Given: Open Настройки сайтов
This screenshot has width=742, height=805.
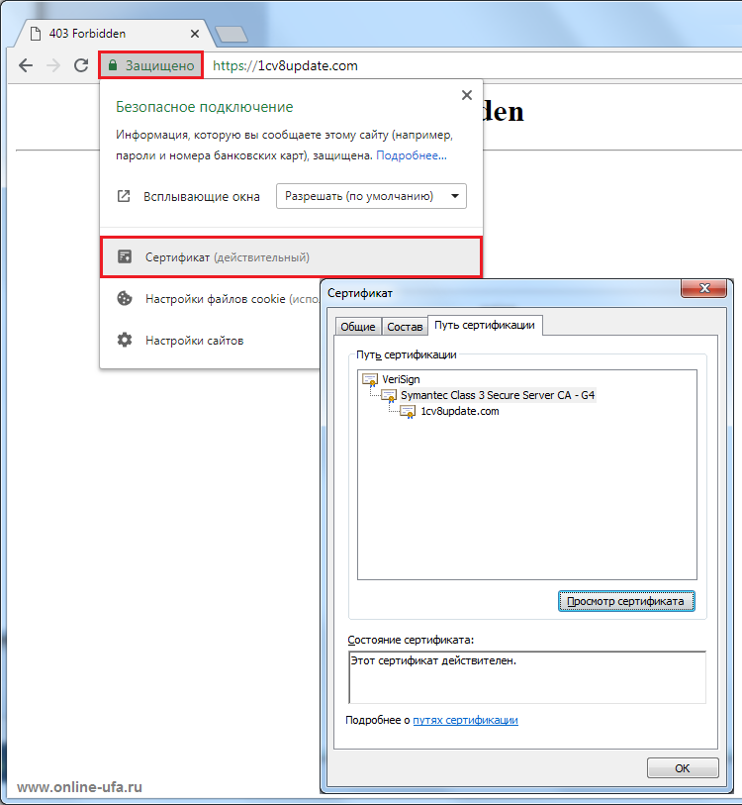Looking at the screenshot, I should (195, 341).
